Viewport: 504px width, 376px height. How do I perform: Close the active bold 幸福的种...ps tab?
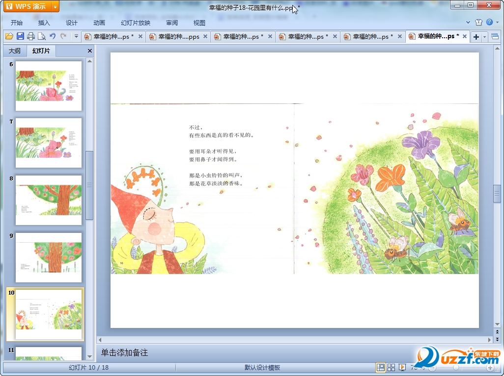[465, 37]
